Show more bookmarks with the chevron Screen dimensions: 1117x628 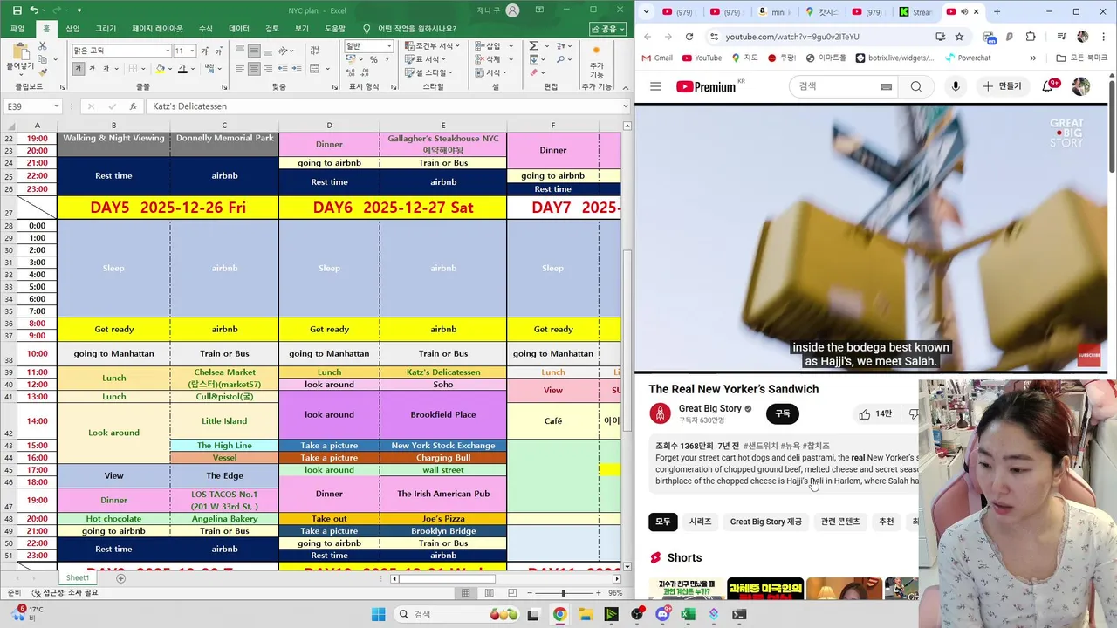(x=1033, y=58)
